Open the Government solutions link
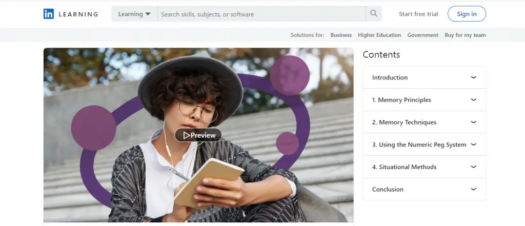 (x=422, y=35)
